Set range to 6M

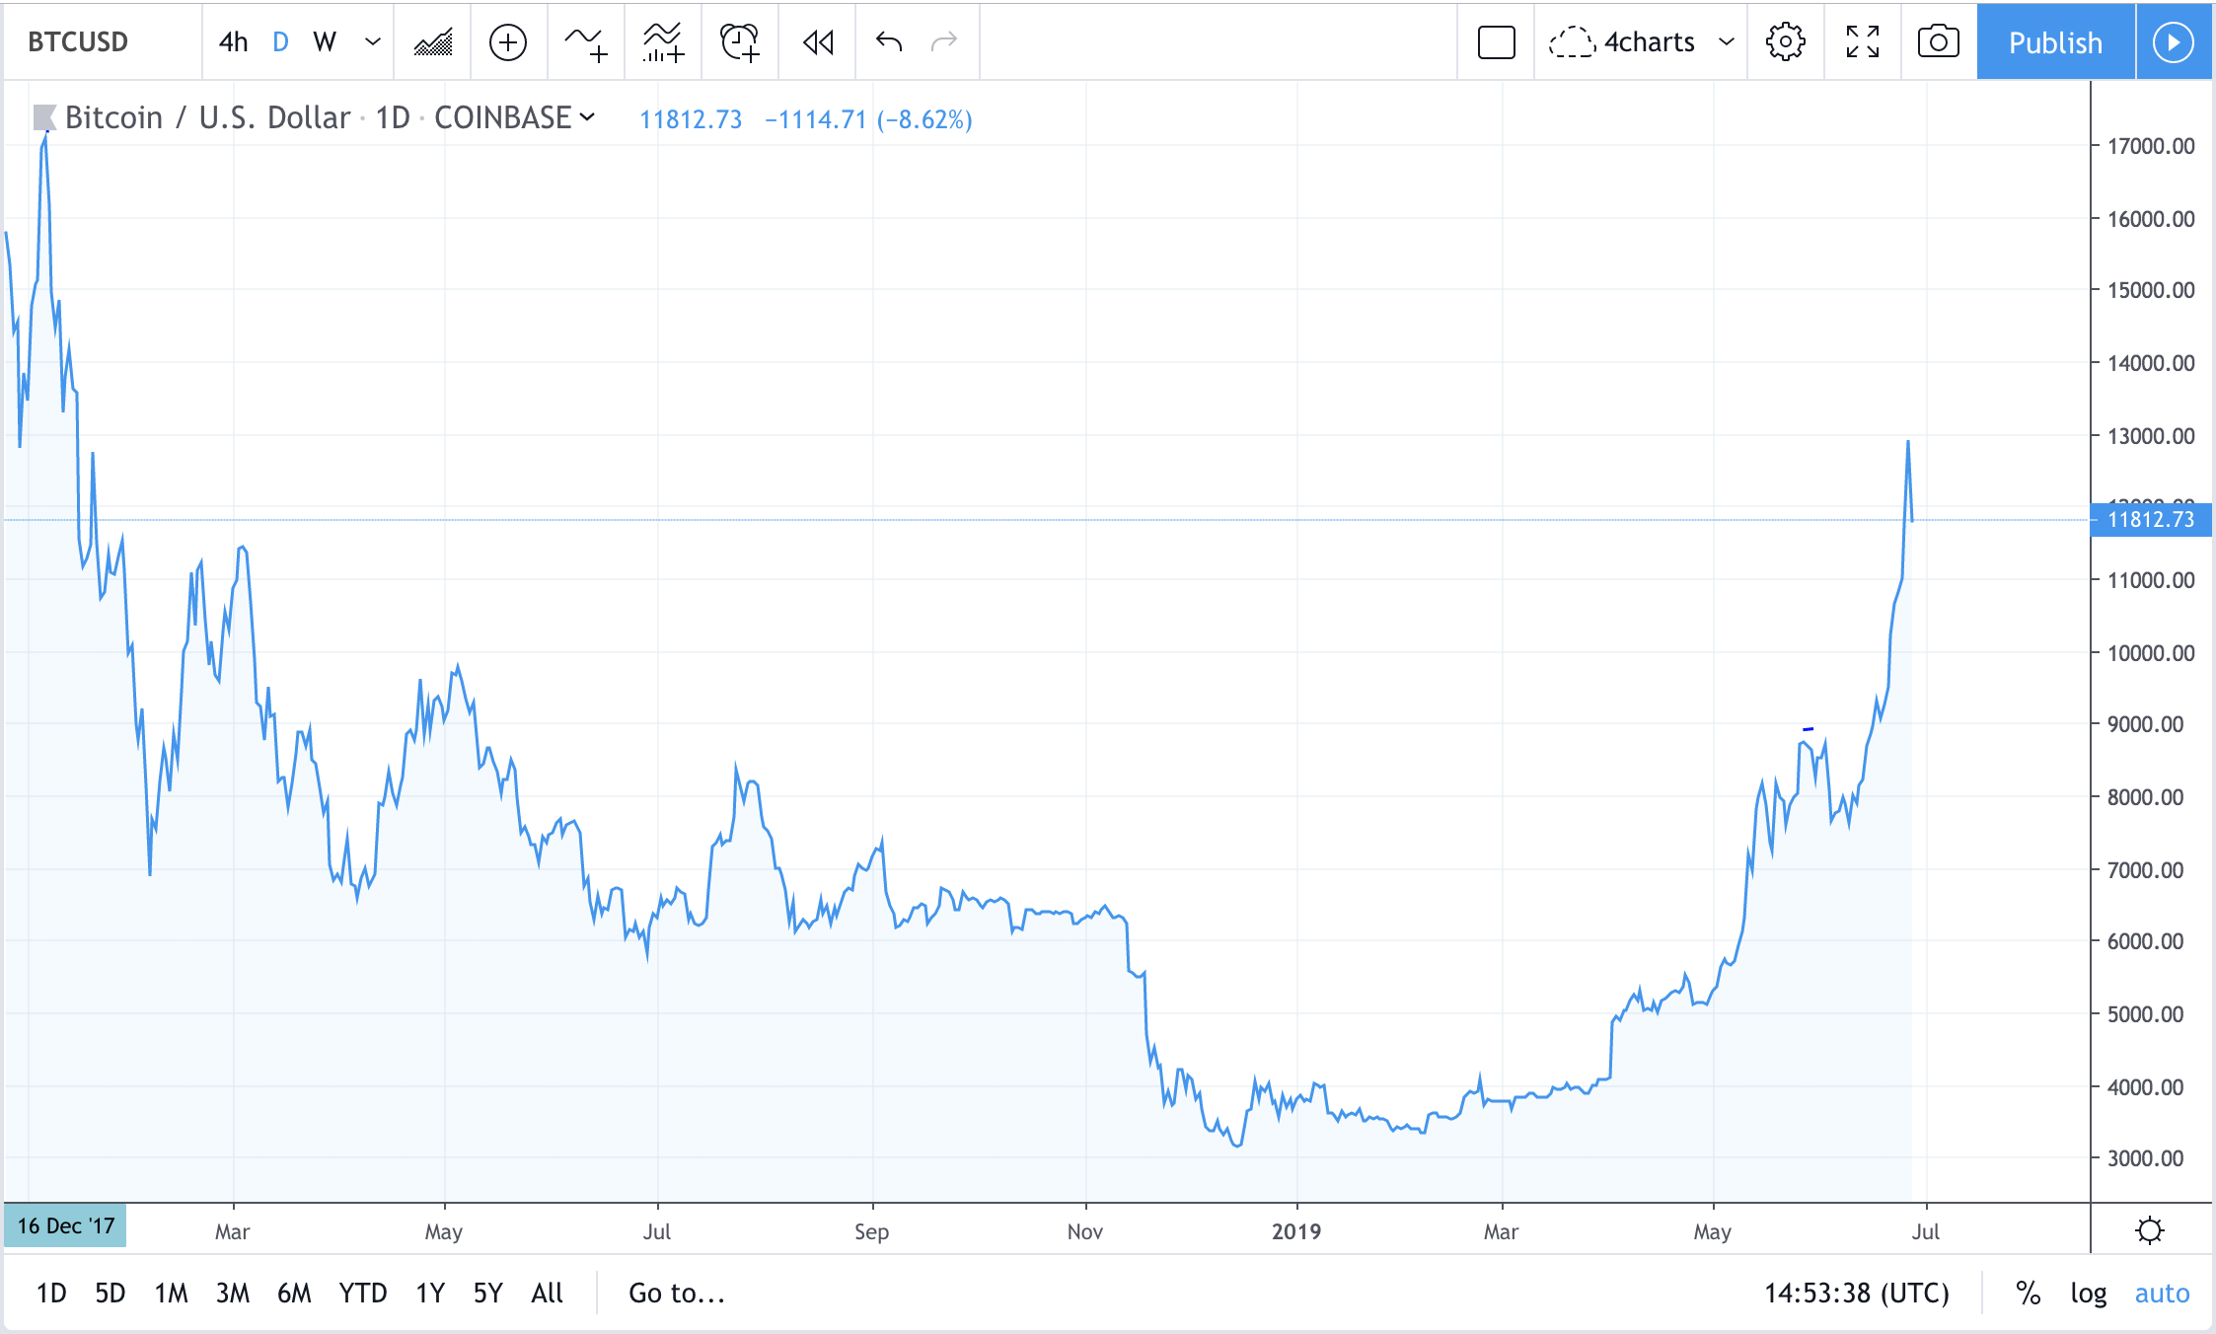click(x=294, y=1293)
